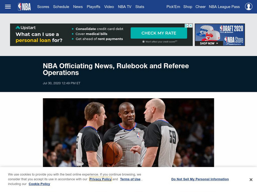The height and width of the screenshot is (192, 257).
Task: Select NBA TV in navigation
Action: click(125, 7)
